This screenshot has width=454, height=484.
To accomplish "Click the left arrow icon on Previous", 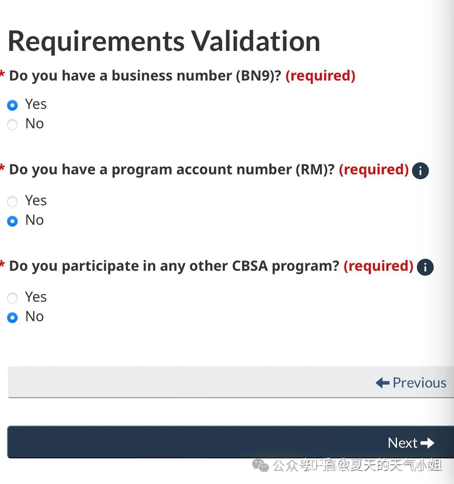I will pos(382,383).
